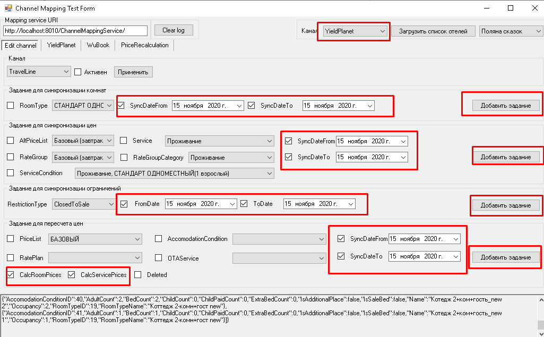Switch to the WuBook tab
Screen dimensions: 544x337
point(98,45)
